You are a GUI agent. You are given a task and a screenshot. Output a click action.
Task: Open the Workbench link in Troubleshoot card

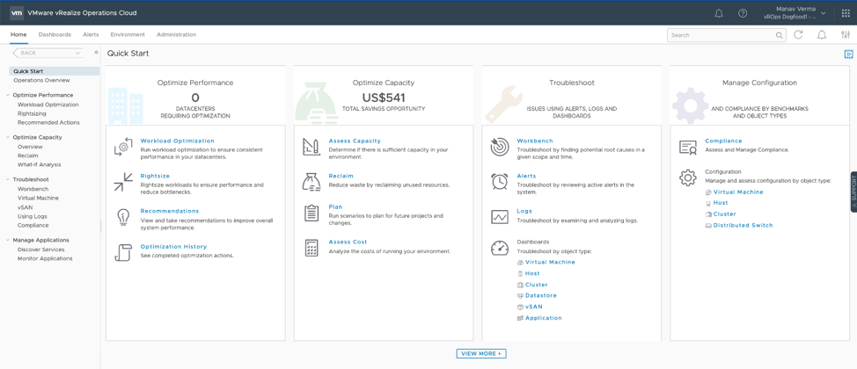coord(535,141)
